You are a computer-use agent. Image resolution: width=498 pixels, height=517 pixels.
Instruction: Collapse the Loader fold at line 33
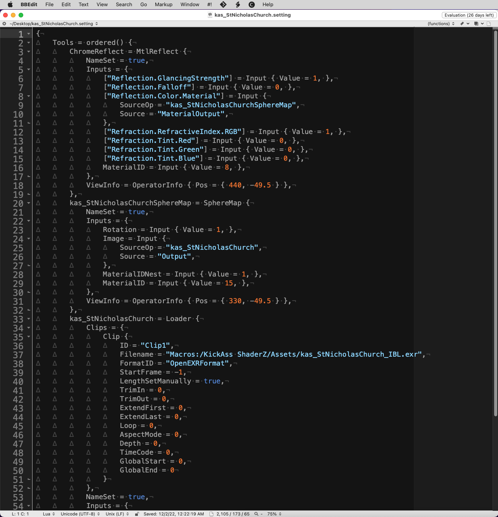(29, 319)
